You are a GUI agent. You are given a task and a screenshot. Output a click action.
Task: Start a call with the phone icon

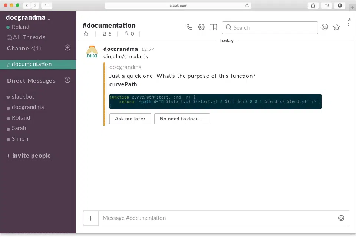(189, 27)
